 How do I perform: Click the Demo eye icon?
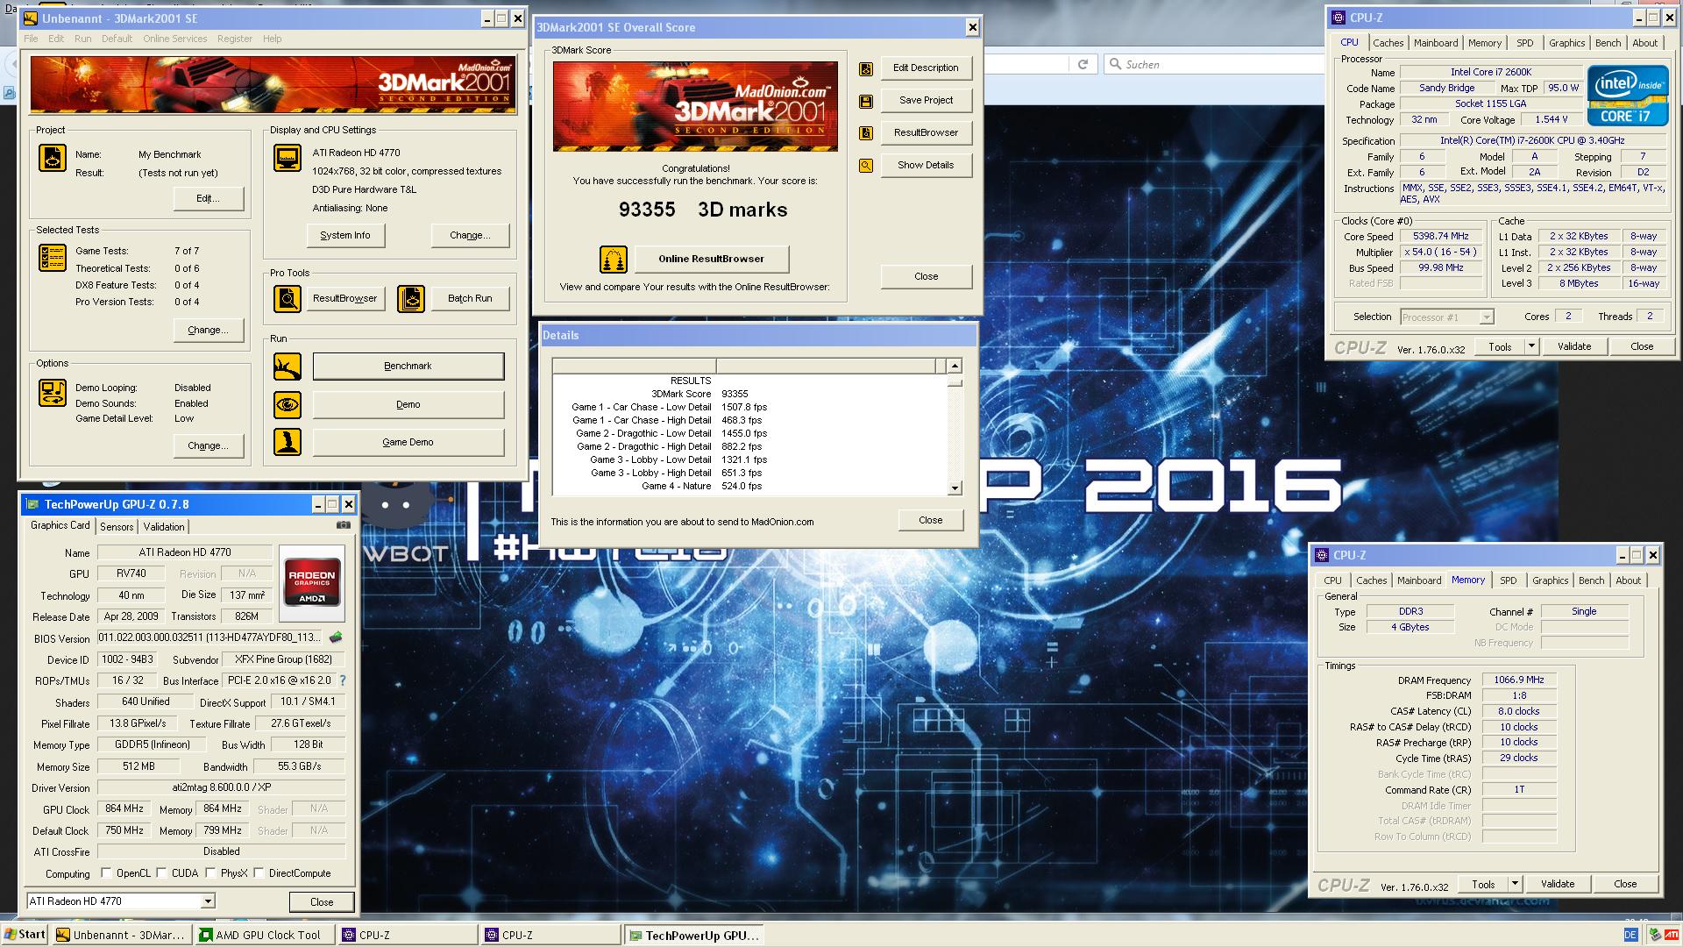point(288,405)
